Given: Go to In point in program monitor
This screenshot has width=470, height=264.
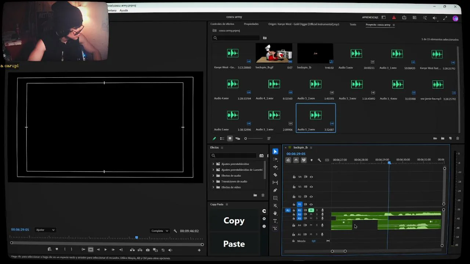Looking at the screenshot, I should [83, 250].
